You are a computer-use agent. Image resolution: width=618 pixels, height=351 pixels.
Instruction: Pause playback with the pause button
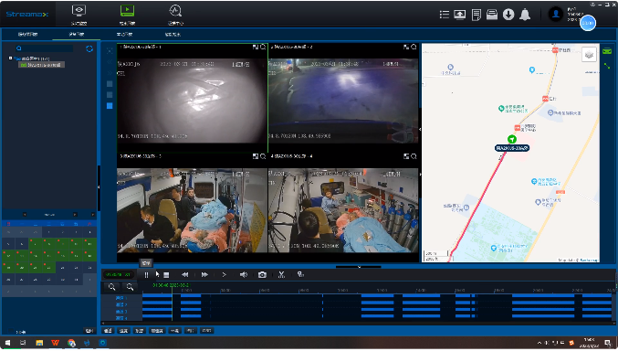146,275
